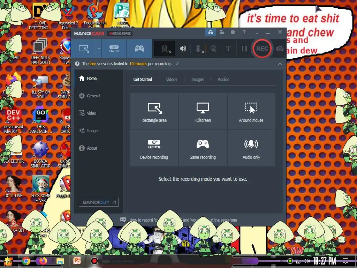Open the 'How to record' tip link
The image size is (357, 268).
coord(183,220)
